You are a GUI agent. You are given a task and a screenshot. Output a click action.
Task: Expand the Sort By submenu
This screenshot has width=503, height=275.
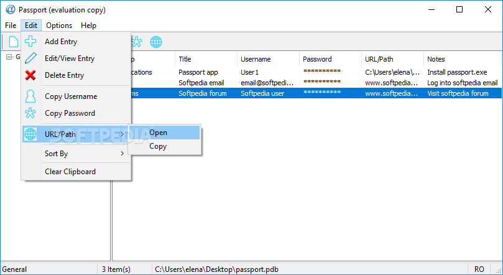(x=76, y=154)
